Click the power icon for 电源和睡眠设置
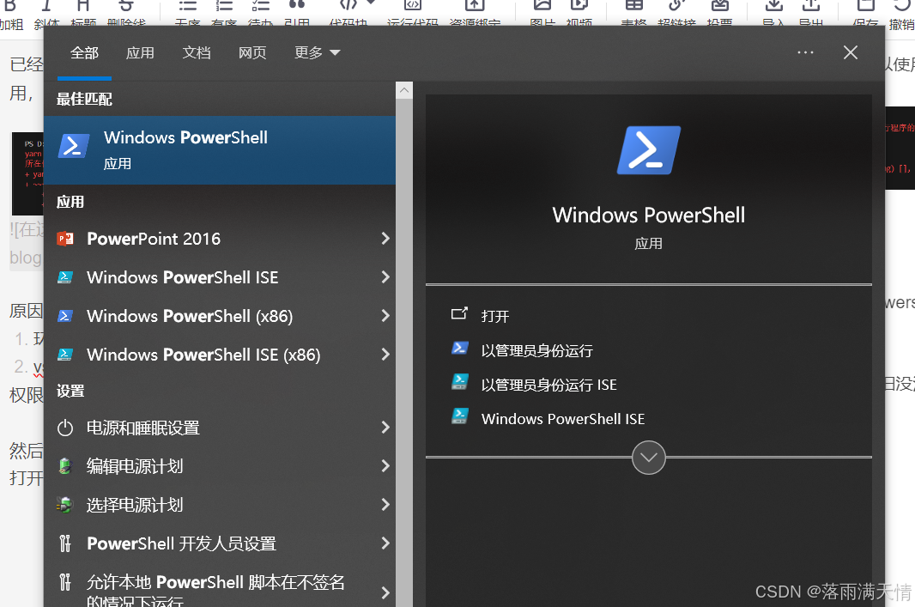 point(65,428)
